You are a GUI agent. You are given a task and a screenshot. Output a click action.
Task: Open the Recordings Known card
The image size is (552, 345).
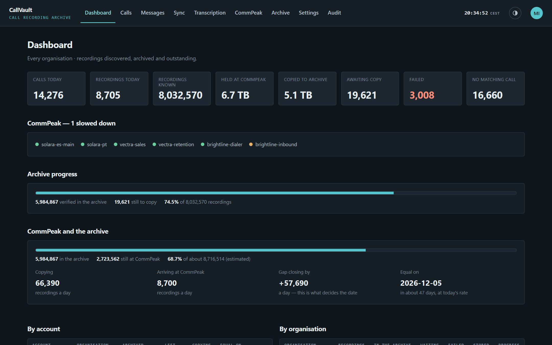(x=182, y=88)
